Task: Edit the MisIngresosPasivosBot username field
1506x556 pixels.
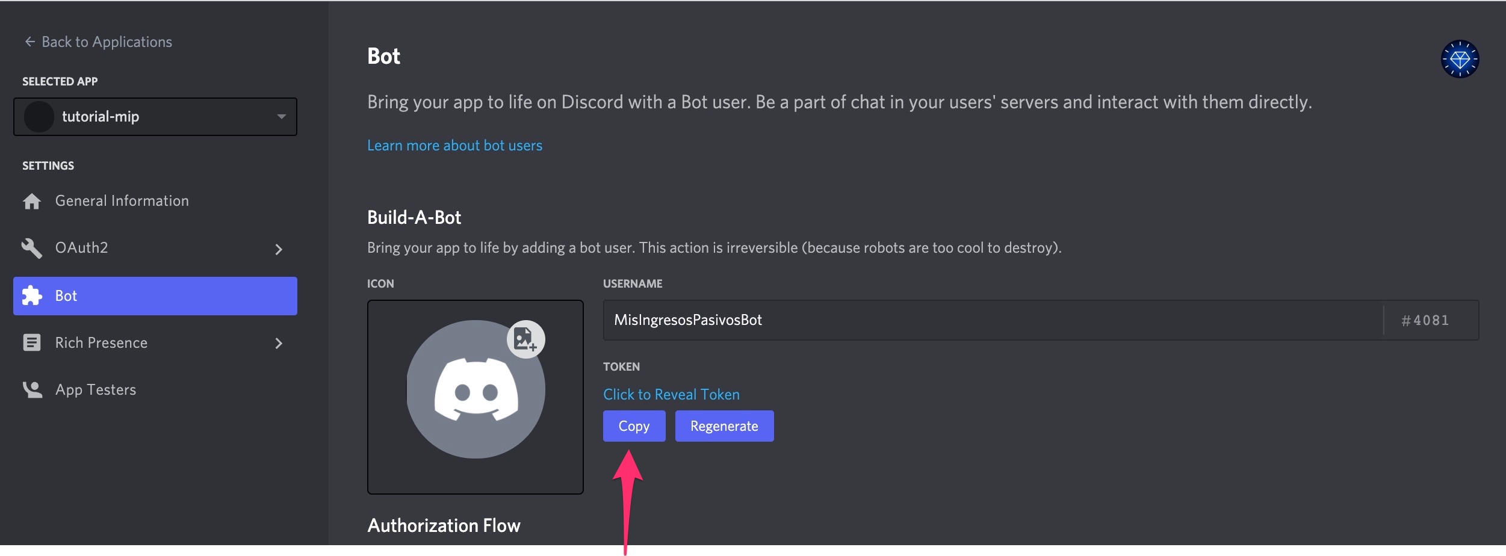Action: click(x=993, y=320)
